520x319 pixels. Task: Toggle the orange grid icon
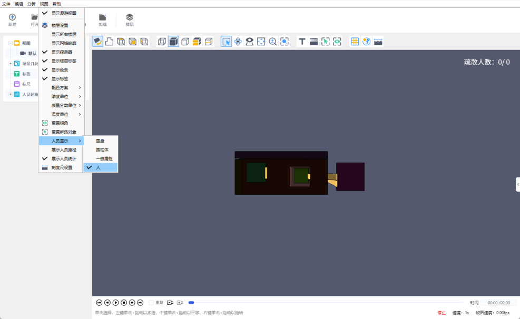click(355, 42)
